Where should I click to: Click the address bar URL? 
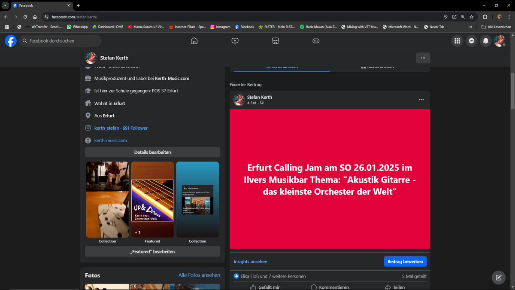point(74,17)
